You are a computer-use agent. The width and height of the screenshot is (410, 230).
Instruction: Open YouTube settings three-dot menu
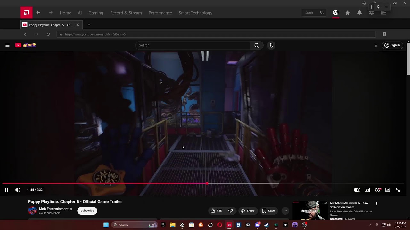click(x=376, y=45)
